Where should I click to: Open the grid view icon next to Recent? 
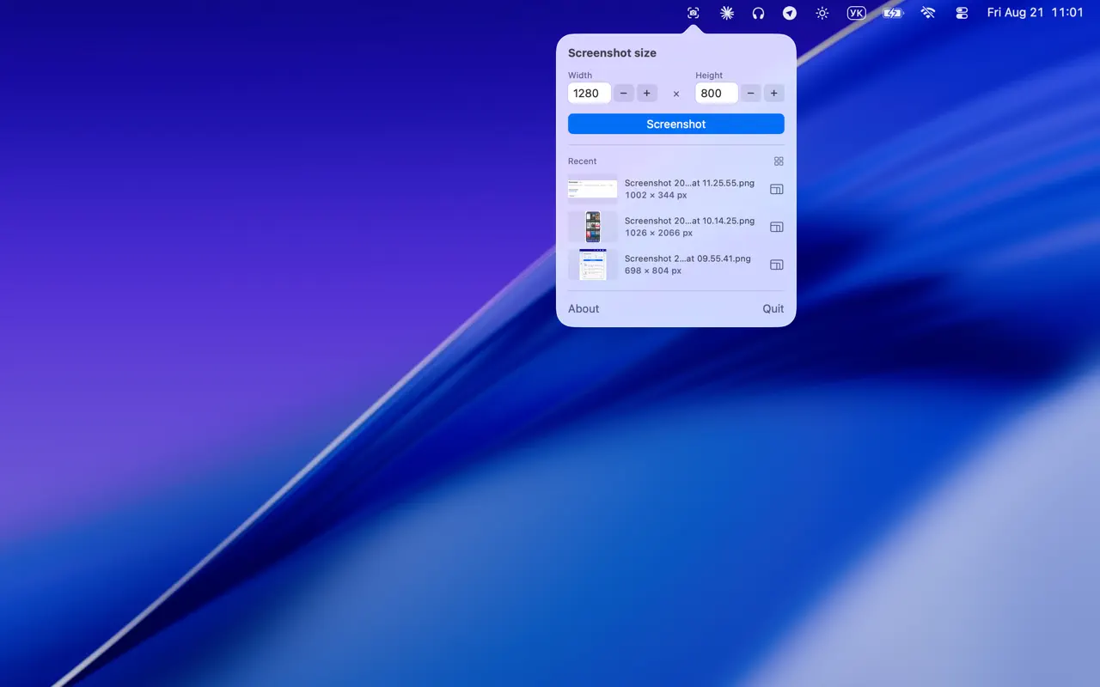tap(779, 161)
